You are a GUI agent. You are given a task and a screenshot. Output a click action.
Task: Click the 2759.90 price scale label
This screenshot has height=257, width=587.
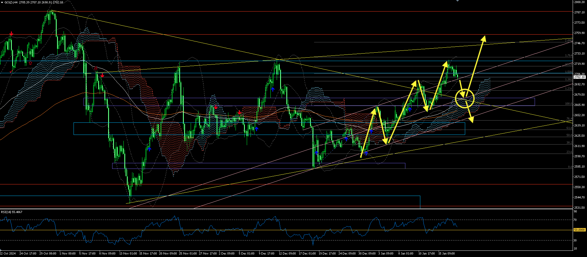pos(579,33)
